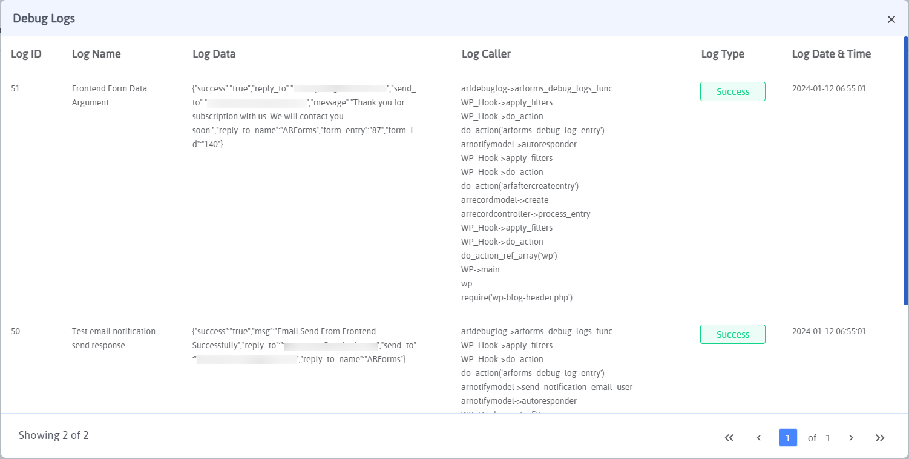Click the 'Showing 2 of 2' status text
Image resolution: width=909 pixels, height=459 pixels.
click(x=53, y=435)
